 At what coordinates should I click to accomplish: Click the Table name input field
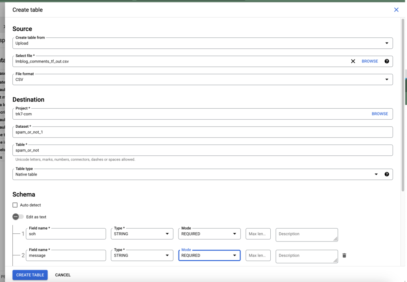tap(202, 150)
